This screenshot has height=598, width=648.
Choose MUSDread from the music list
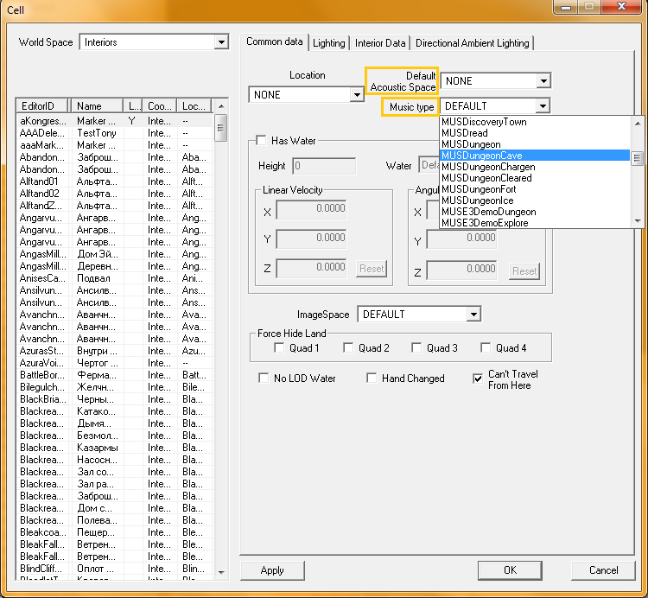click(x=535, y=133)
